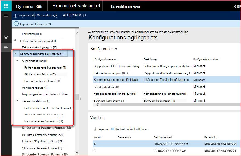Open the ALTERNATIV menu

pyautogui.click(x=72, y=15)
